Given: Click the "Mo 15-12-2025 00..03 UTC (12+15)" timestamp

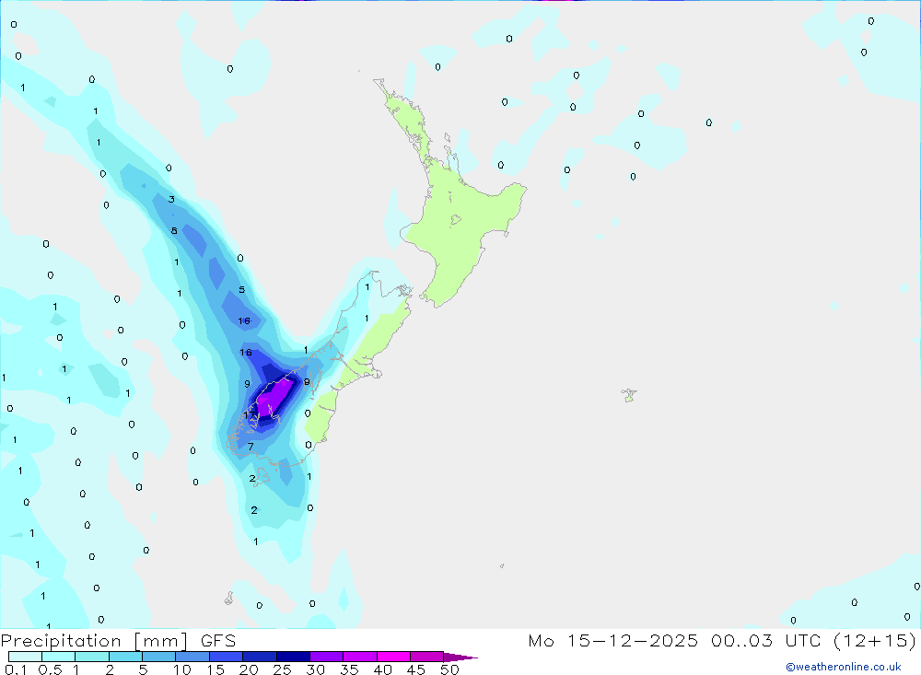Looking at the screenshot, I should (x=722, y=640).
